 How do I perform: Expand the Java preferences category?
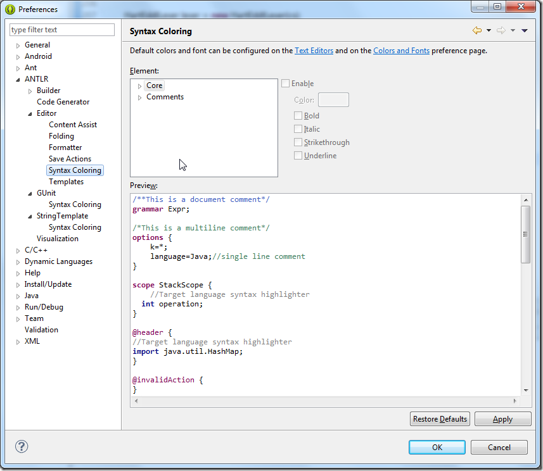pos(18,296)
